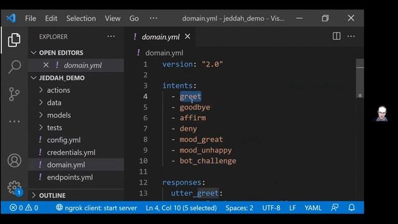The width and height of the screenshot is (398, 224).
Task: Click the word version on line 1
Action: point(177,64)
